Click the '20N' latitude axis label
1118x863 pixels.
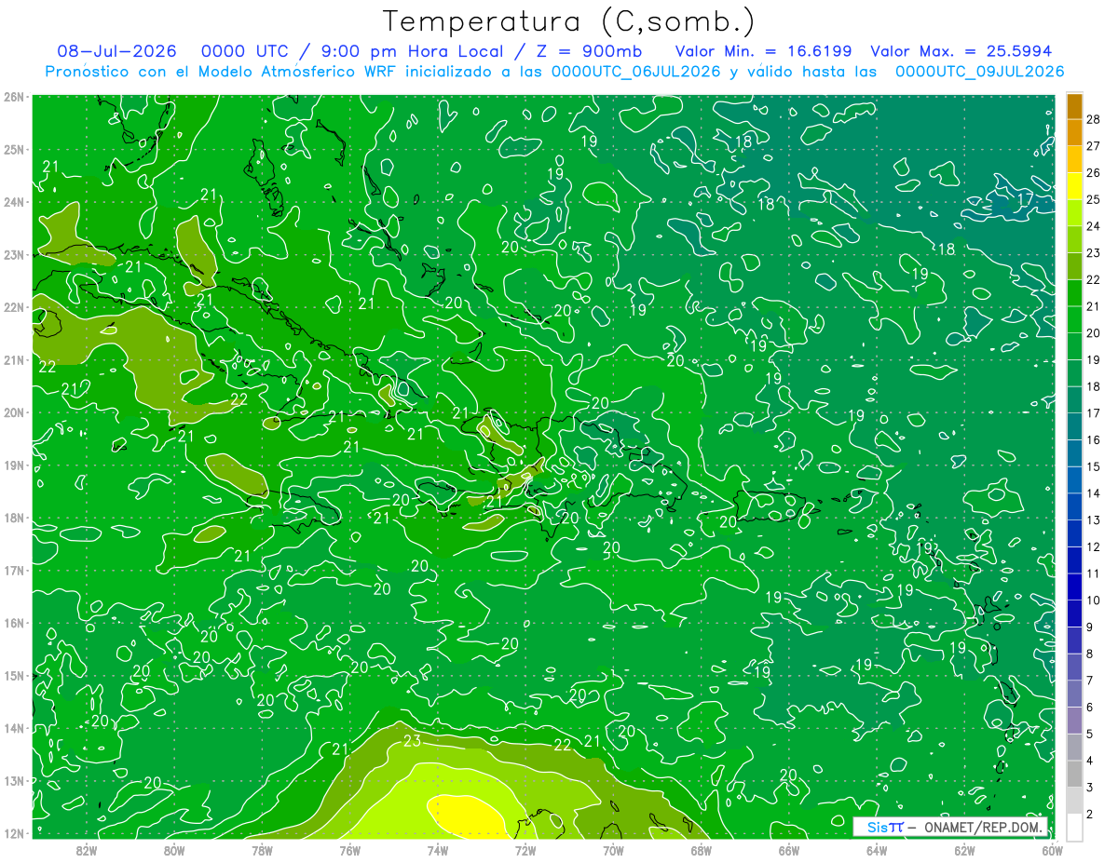pos(16,412)
